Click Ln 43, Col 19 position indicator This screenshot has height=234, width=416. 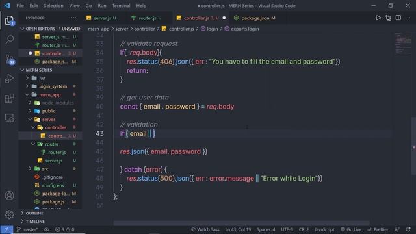pyautogui.click(x=238, y=229)
